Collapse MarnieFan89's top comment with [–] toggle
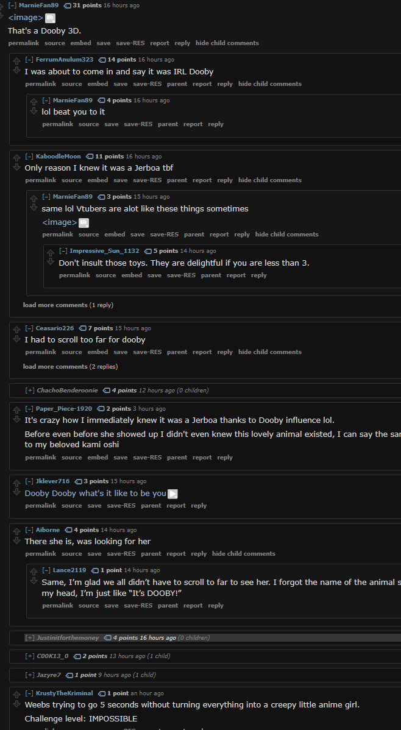This screenshot has height=730, width=401. 13,5
